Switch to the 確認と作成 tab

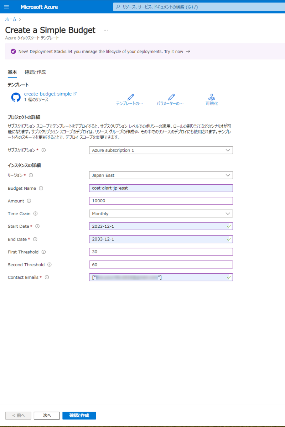point(35,72)
